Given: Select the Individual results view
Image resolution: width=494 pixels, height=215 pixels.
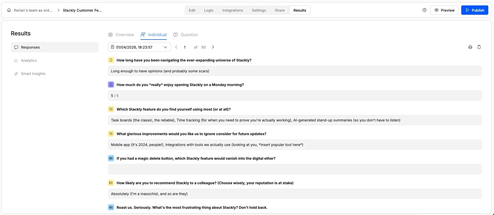Looking at the screenshot, I should (154, 35).
